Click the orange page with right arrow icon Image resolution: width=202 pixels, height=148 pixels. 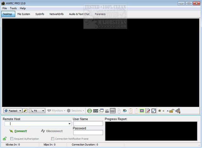click(x=130, y=111)
